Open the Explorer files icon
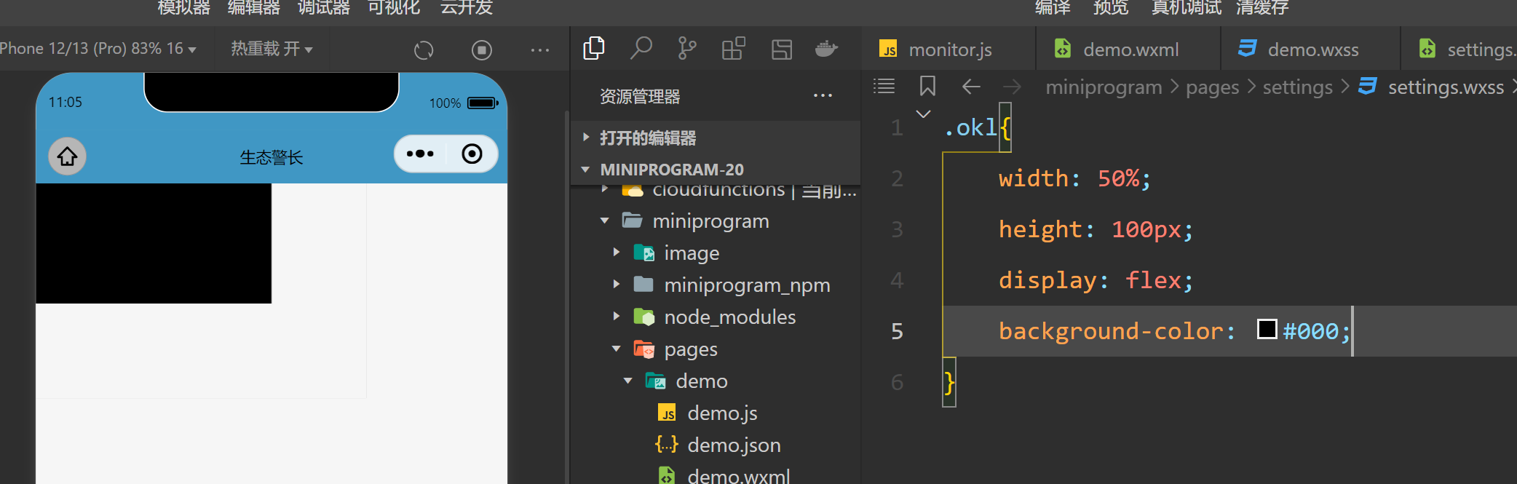The width and height of the screenshot is (1517, 484). tap(594, 49)
